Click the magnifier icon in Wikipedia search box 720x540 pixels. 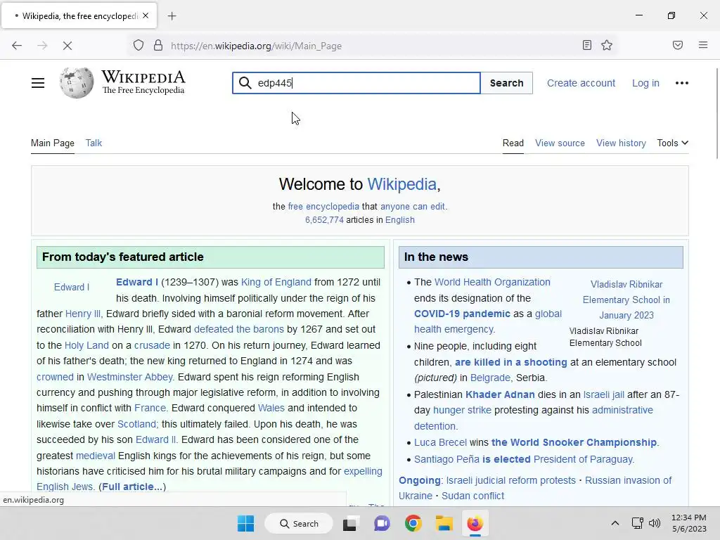coord(245,83)
